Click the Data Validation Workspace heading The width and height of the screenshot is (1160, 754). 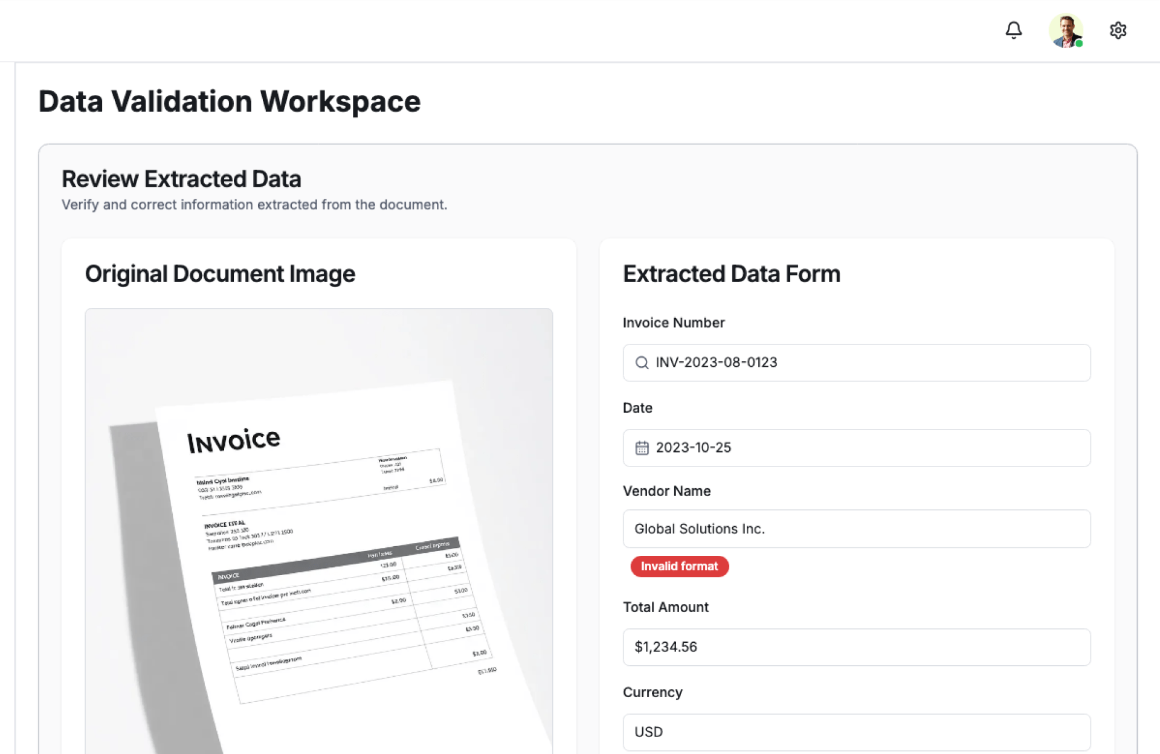click(230, 101)
